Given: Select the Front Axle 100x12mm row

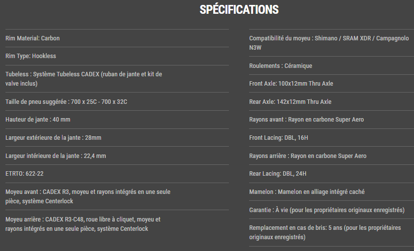Looking at the screenshot, I should click(291, 84).
